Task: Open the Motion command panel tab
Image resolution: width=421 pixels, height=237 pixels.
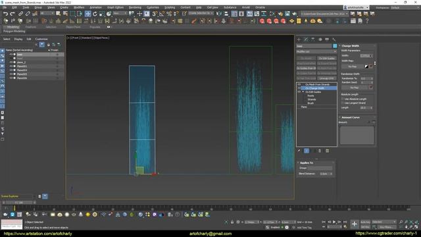Action: point(320,39)
